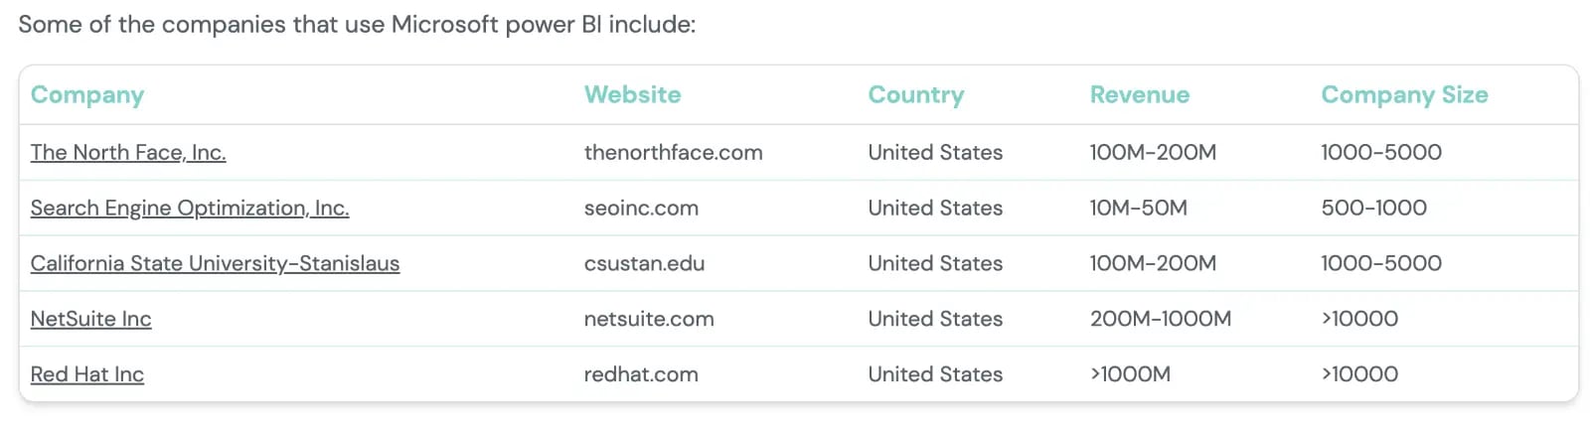This screenshot has width=1590, height=429.
Task: Open Search Engine Optimization, Inc. link
Action: point(190,208)
